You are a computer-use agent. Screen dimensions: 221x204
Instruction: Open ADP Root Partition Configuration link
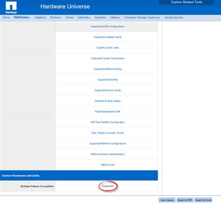pyautogui.click(x=108, y=122)
